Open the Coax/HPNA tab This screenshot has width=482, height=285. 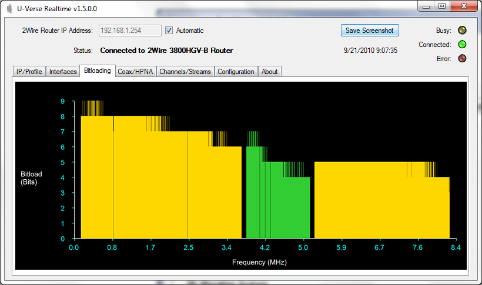click(x=136, y=71)
